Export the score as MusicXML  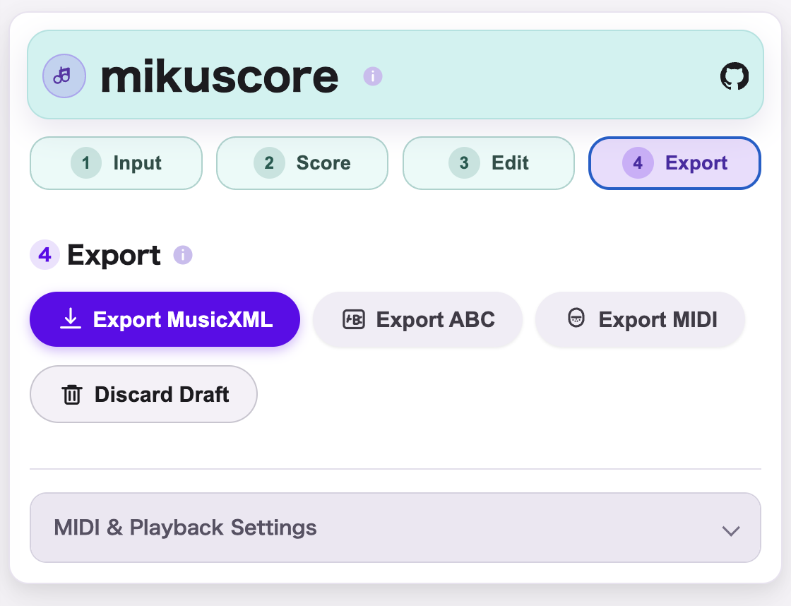165,319
